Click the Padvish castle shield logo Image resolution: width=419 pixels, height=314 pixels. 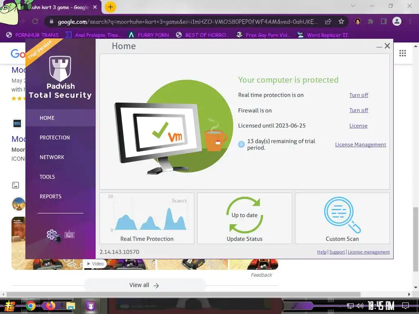click(x=60, y=68)
